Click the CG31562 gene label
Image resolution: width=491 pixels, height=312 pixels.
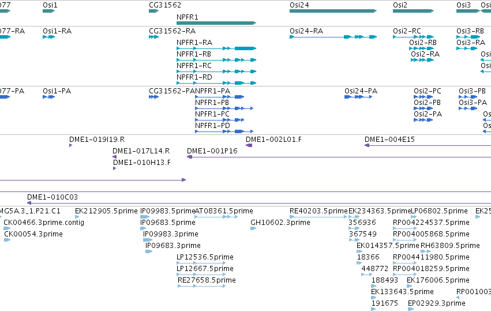coord(165,5)
